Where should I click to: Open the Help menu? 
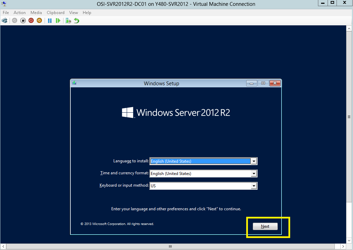(x=87, y=13)
